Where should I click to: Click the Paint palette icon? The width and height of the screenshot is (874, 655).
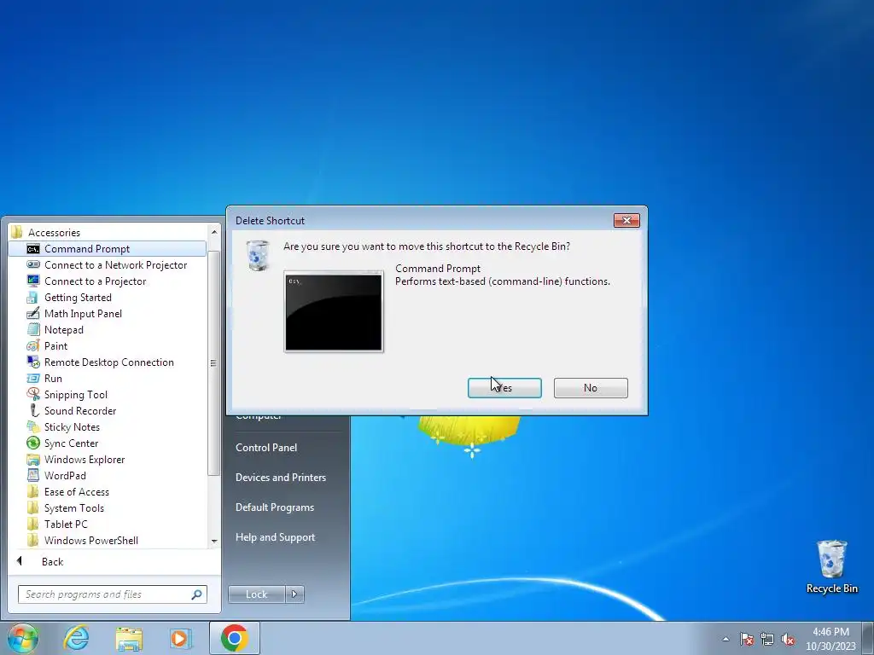[x=33, y=346]
